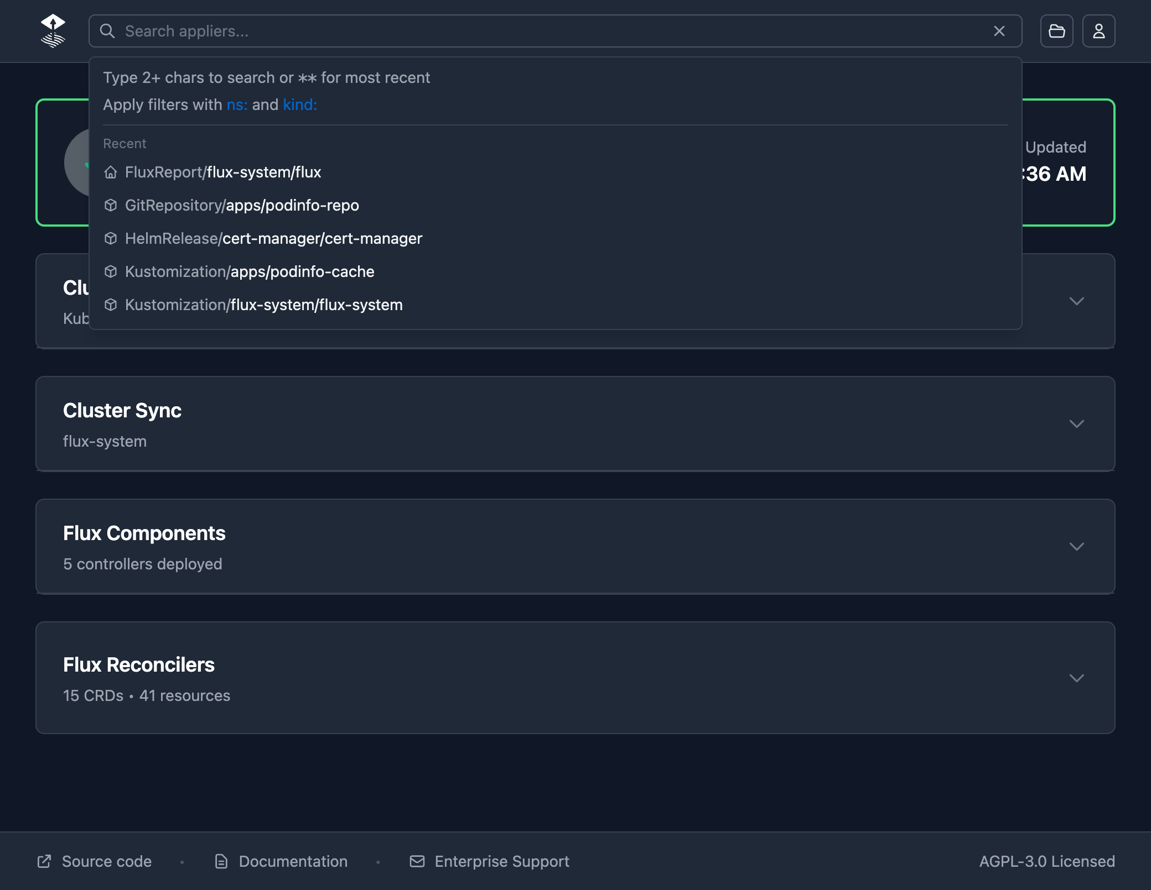Viewport: 1151px width, 890px height.
Task: Click the external link Source code icon
Action: 44,861
